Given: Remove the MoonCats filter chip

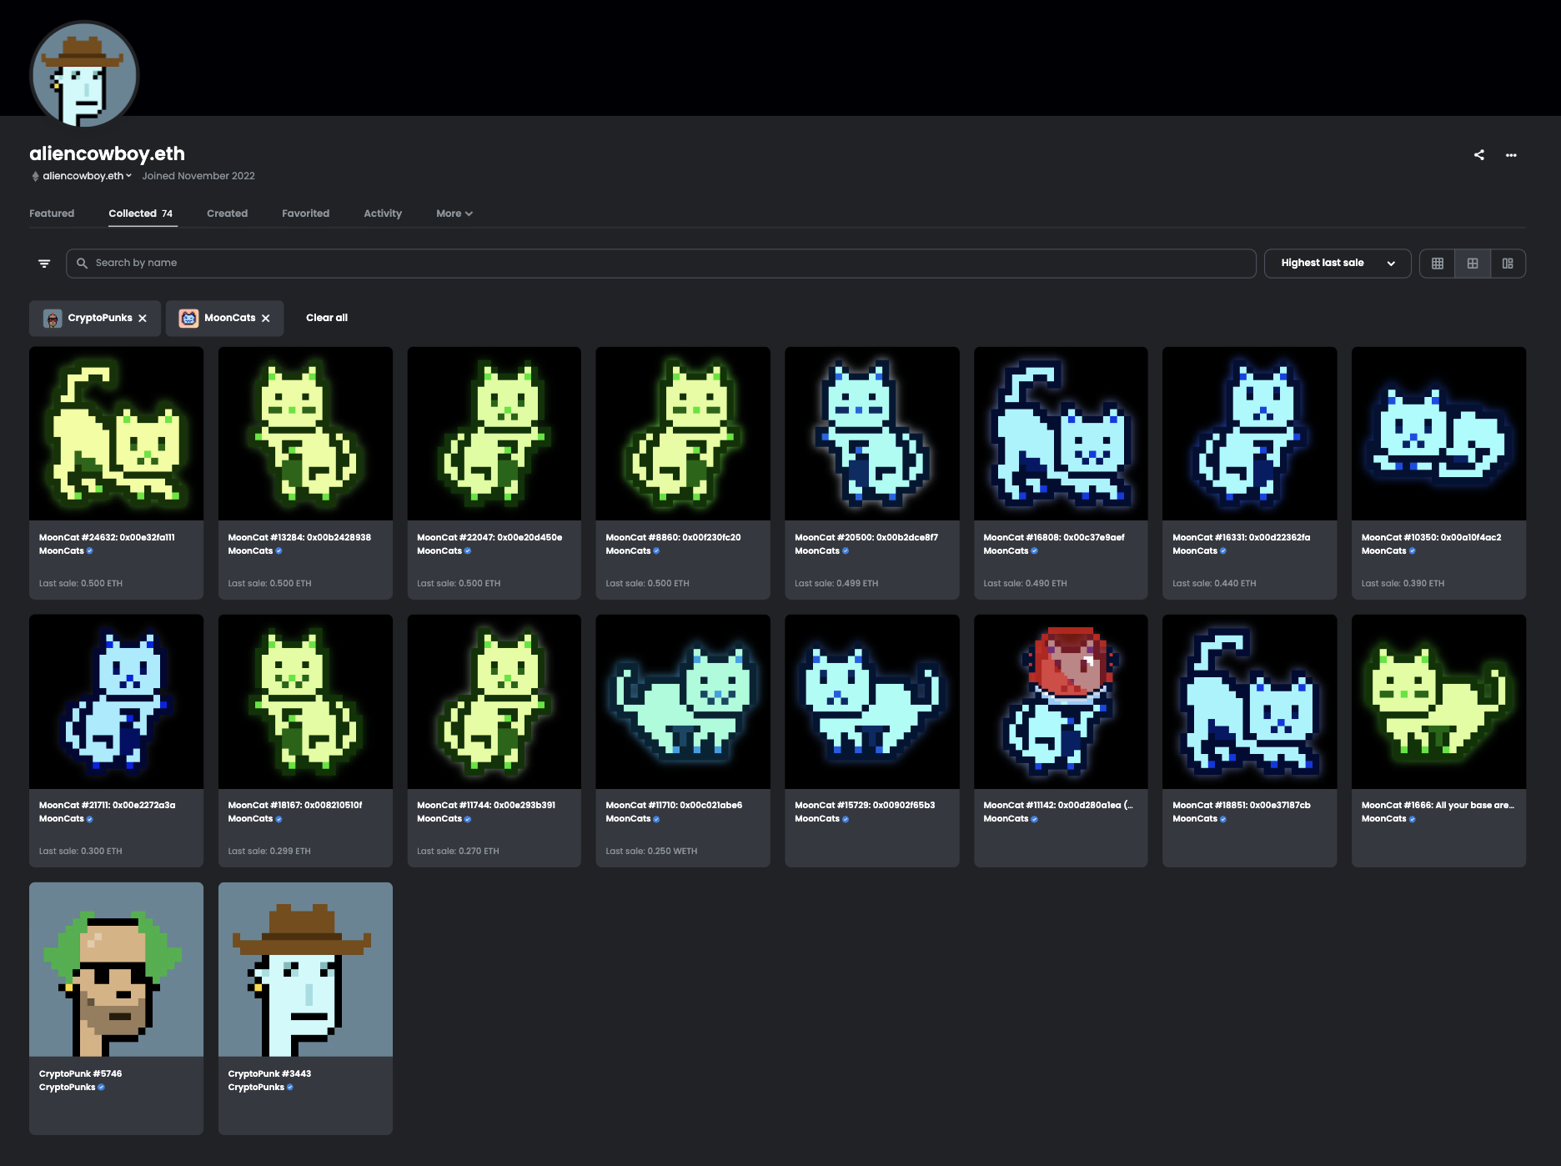Looking at the screenshot, I should (x=266, y=319).
